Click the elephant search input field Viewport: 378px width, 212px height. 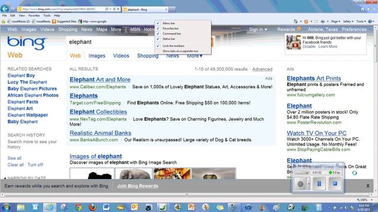coord(111,42)
